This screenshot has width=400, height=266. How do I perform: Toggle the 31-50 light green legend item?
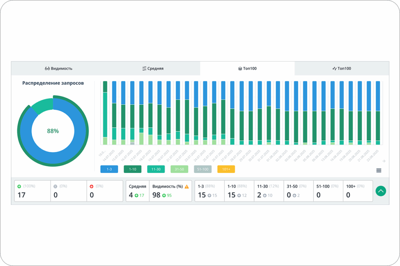[x=179, y=169]
